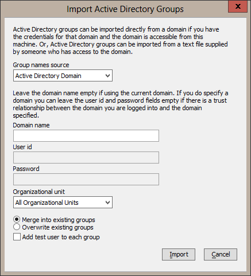251x276 pixels.
Task: Focus the Domain name text field
Action: tap(86, 136)
